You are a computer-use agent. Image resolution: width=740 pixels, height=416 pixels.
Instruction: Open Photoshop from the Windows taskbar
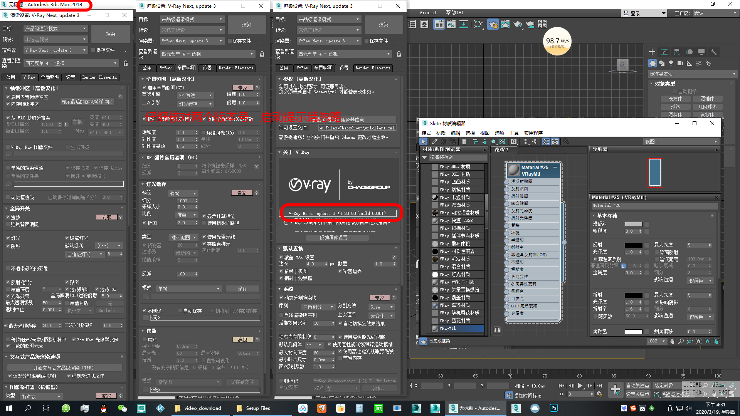(554, 408)
